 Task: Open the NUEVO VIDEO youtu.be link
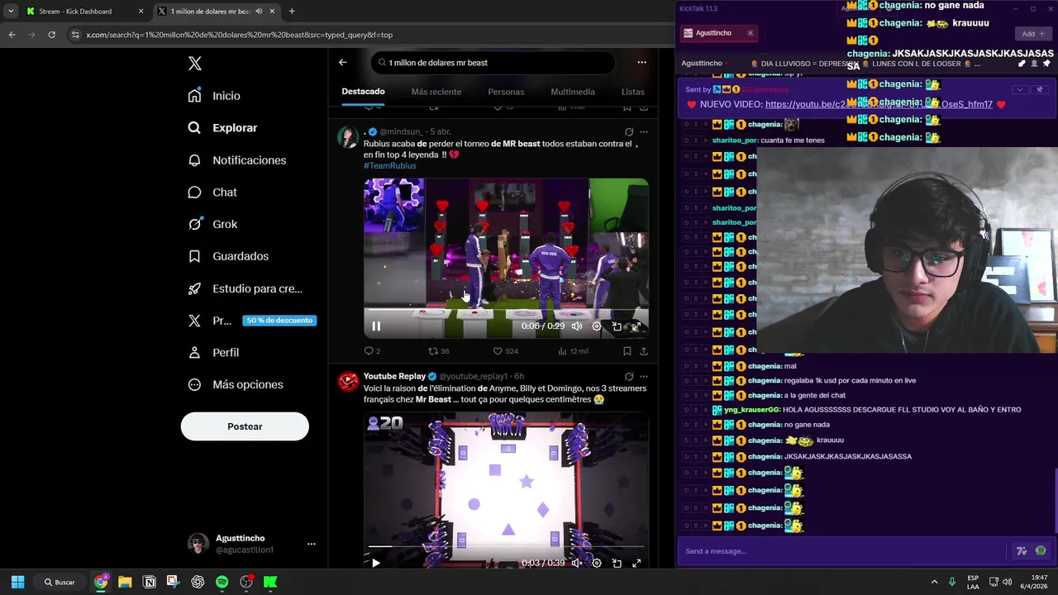point(879,105)
